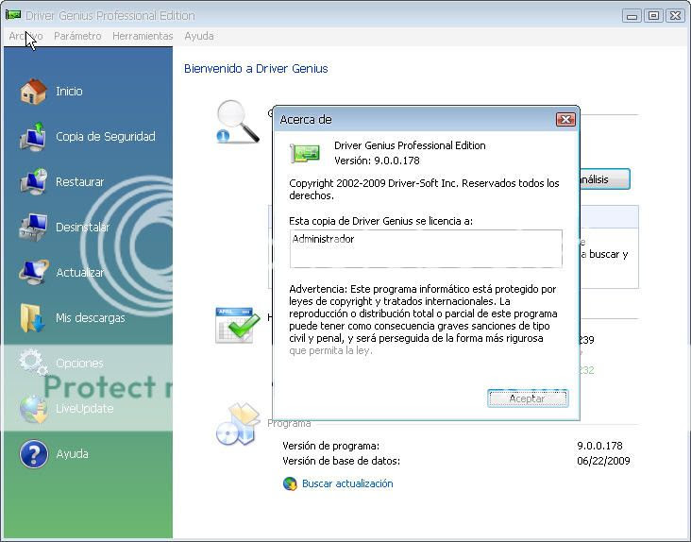Open the Ayuda menu in menu bar

pyautogui.click(x=199, y=36)
